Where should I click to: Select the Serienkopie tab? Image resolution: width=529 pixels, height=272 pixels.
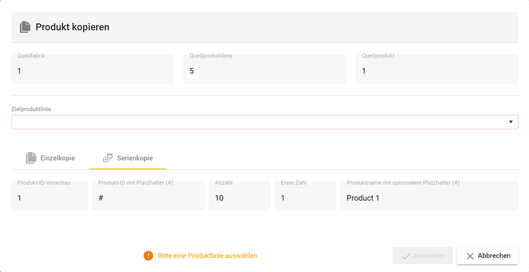128,158
